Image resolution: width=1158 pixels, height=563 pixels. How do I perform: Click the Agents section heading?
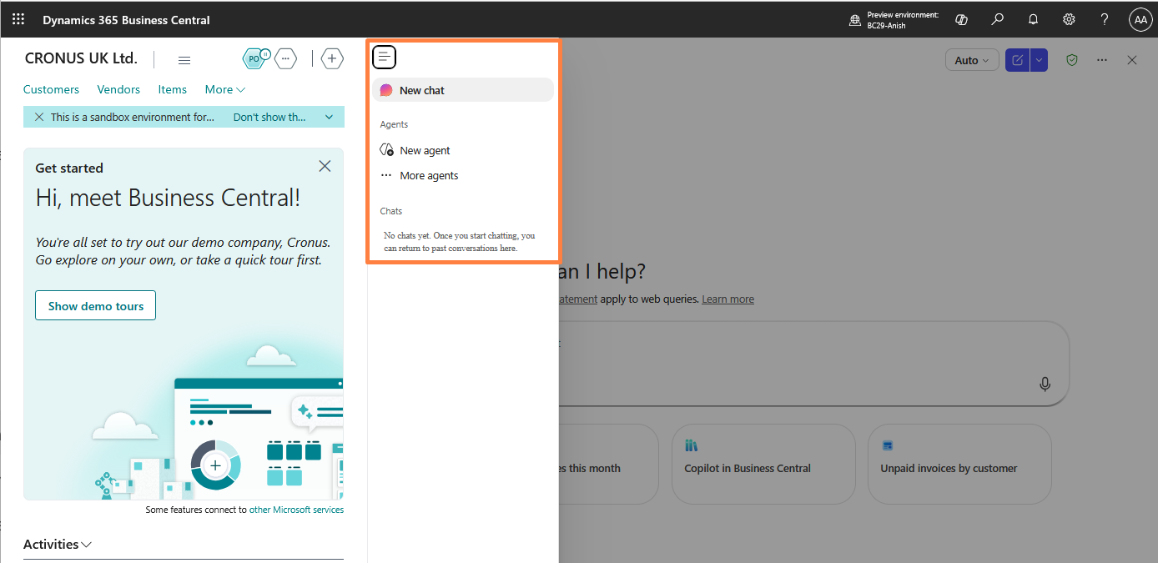(x=394, y=124)
